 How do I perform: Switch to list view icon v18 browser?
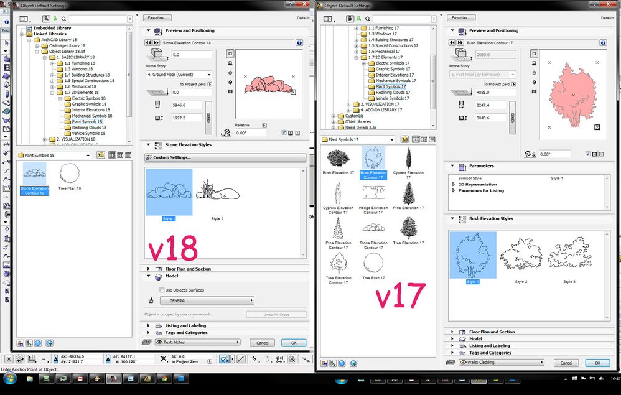click(128, 155)
